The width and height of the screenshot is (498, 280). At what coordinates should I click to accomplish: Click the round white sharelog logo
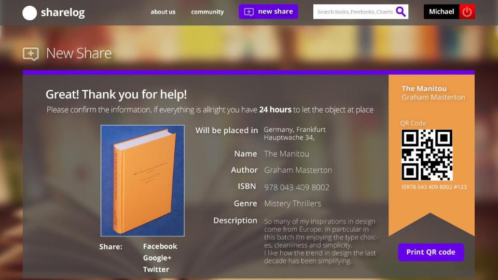(x=30, y=13)
